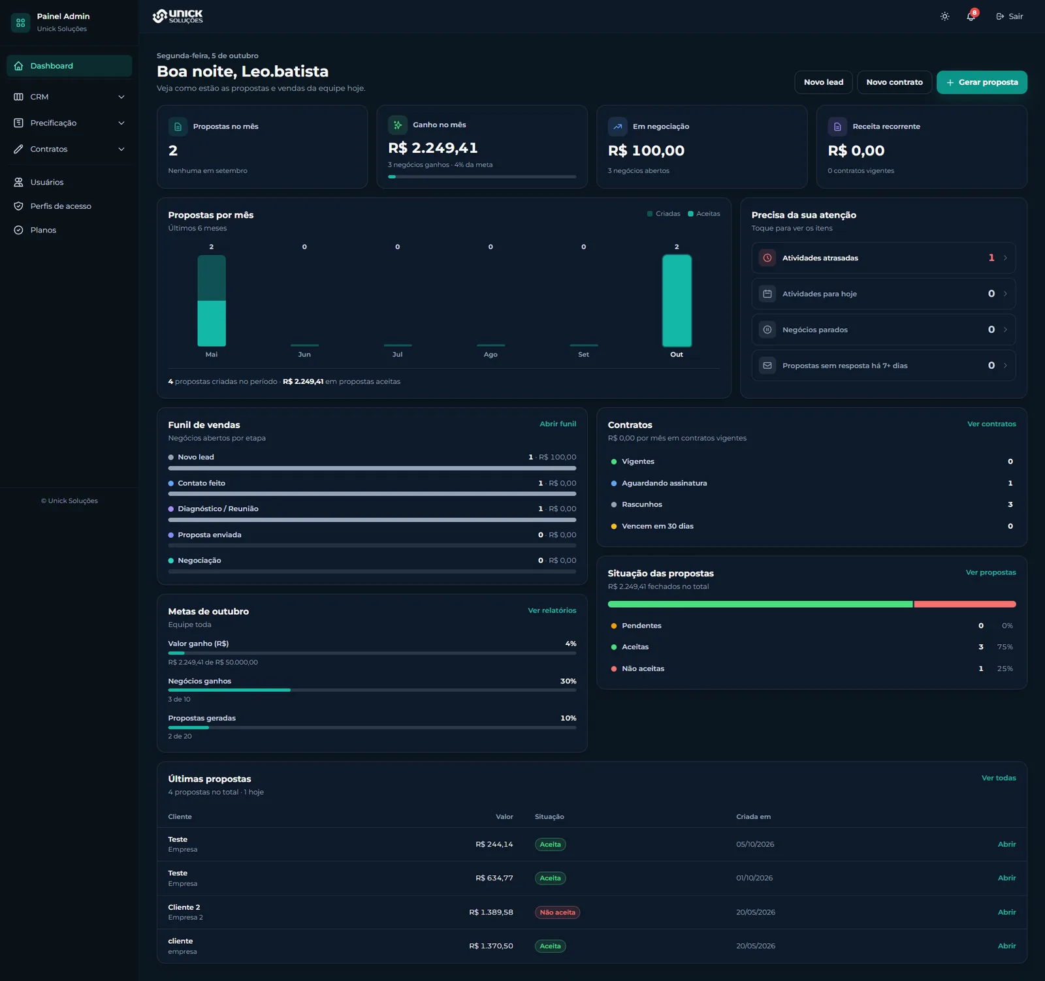Click the Precificação calculator icon
The height and width of the screenshot is (981, 1045).
pyautogui.click(x=18, y=123)
